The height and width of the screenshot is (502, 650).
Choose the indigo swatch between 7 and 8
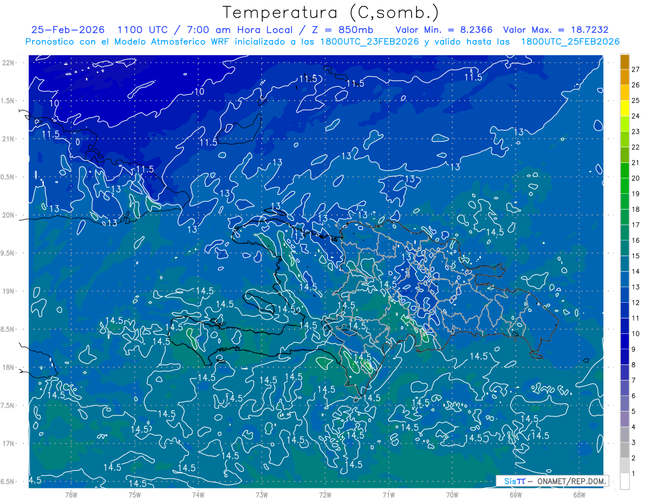tap(625, 373)
